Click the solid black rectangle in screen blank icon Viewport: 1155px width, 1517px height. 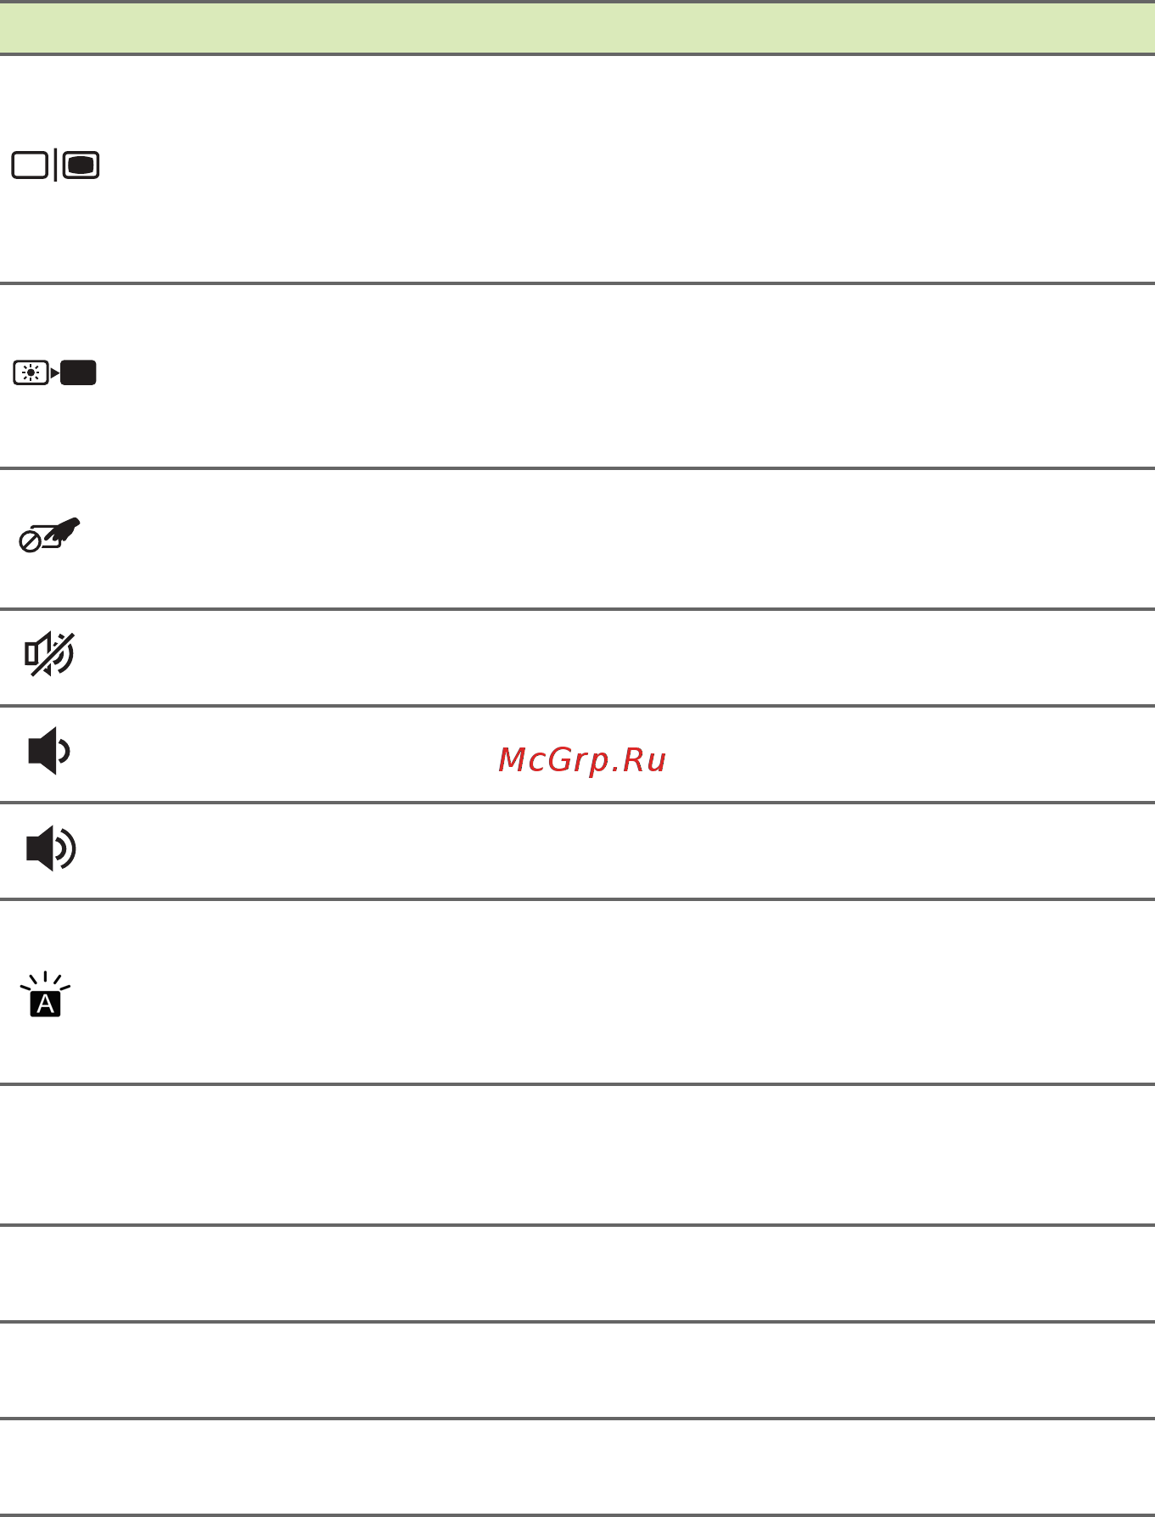[x=79, y=372]
